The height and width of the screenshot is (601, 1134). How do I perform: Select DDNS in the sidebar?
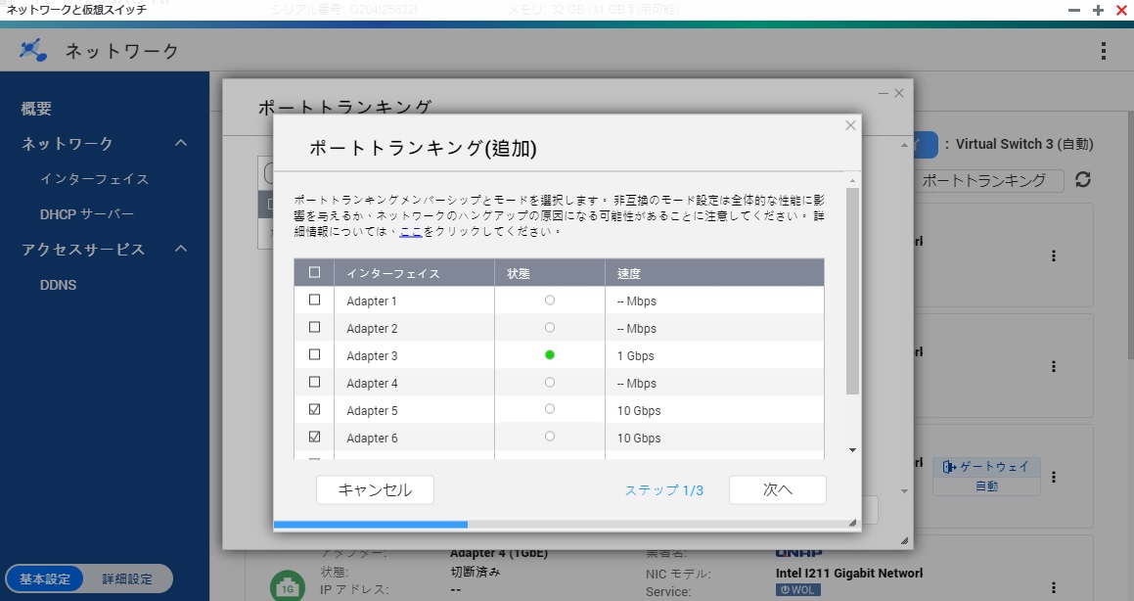pos(58,285)
